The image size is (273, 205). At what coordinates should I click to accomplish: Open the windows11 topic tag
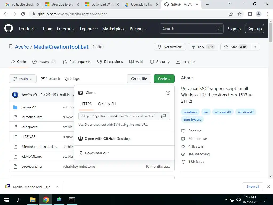246,112
